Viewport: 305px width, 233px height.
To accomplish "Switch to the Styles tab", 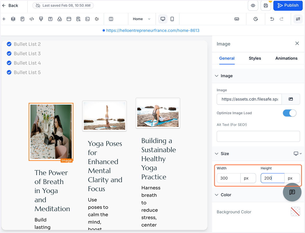I will (x=255, y=58).
